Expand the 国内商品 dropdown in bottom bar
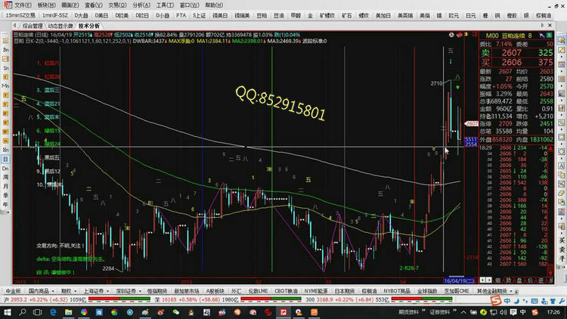 click(41, 290)
